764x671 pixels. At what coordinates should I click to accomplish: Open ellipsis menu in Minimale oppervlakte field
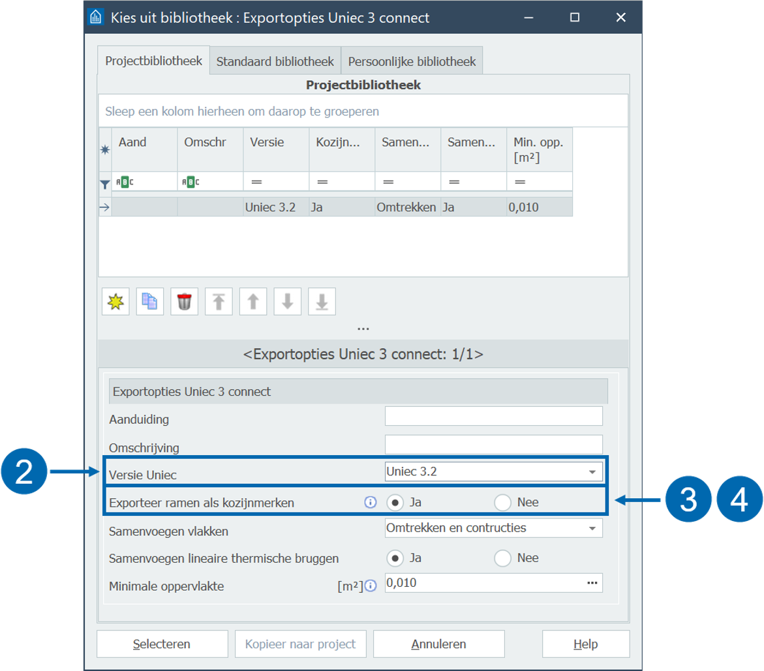592,583
